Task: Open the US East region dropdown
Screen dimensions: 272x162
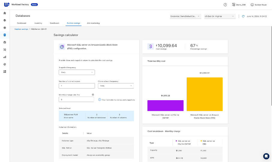Action: pyautogui.click(x=220, y=16)
